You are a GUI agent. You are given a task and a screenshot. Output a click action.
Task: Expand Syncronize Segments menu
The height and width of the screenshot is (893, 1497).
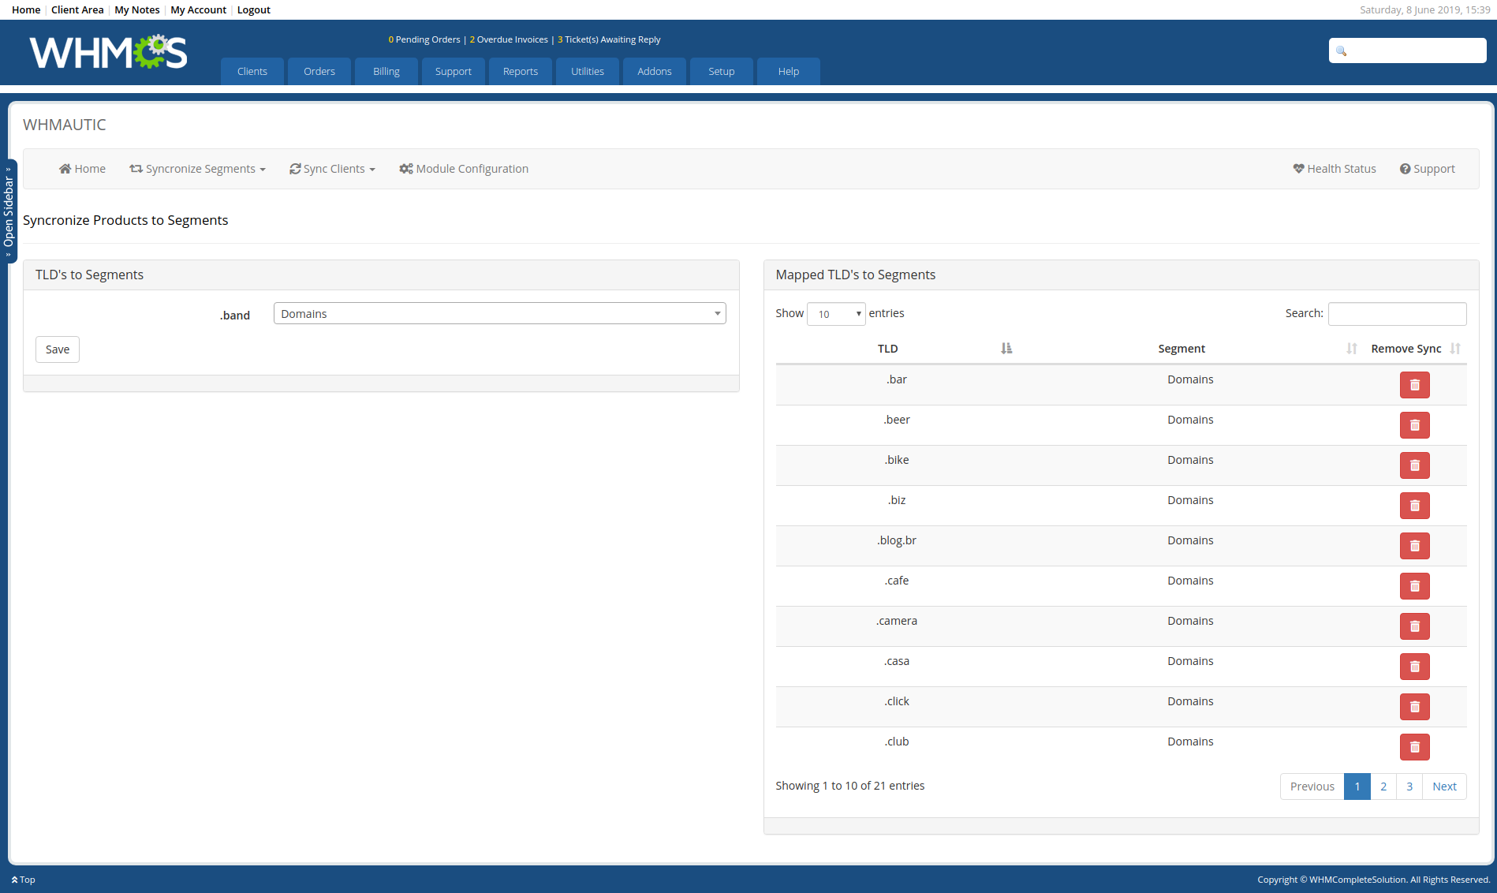pos(198,169)
